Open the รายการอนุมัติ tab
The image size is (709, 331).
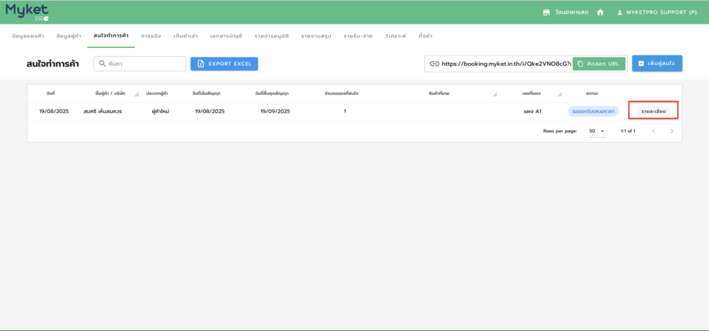point(271,36)
